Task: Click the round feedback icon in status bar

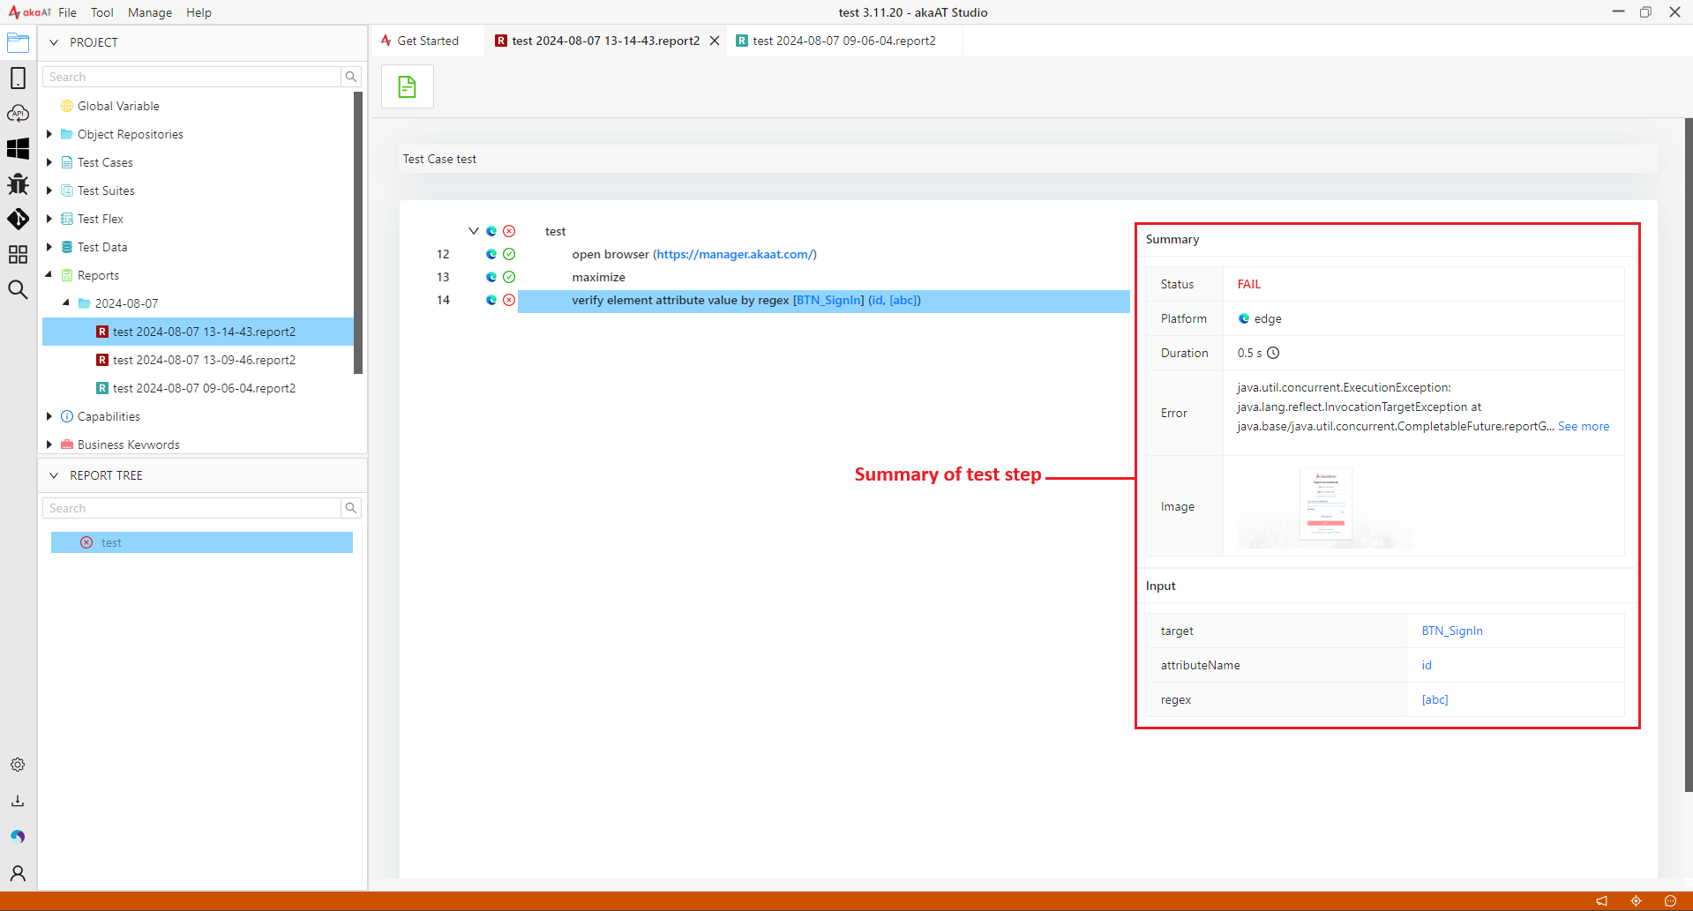Action: [1670, 901]
